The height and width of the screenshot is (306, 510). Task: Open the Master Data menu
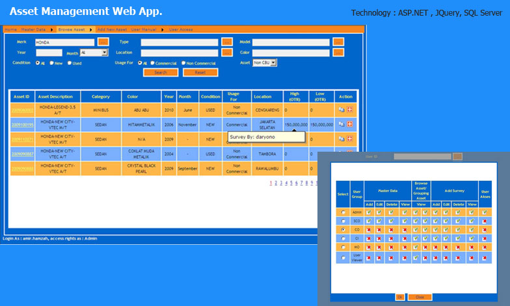[33, 30]
